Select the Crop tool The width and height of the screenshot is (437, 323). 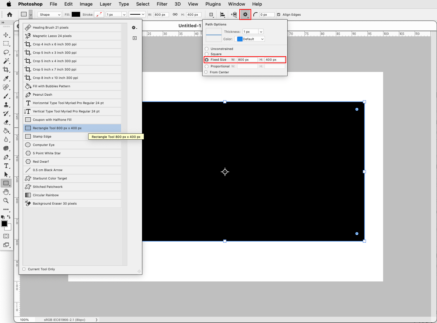pos(6,70)
